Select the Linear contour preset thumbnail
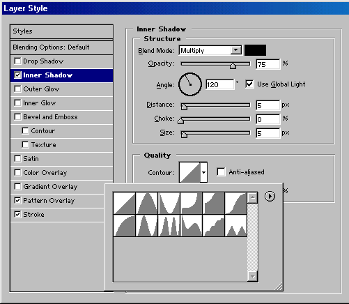Viewport: 349px width, 304px height. click(x=124, y=203)
